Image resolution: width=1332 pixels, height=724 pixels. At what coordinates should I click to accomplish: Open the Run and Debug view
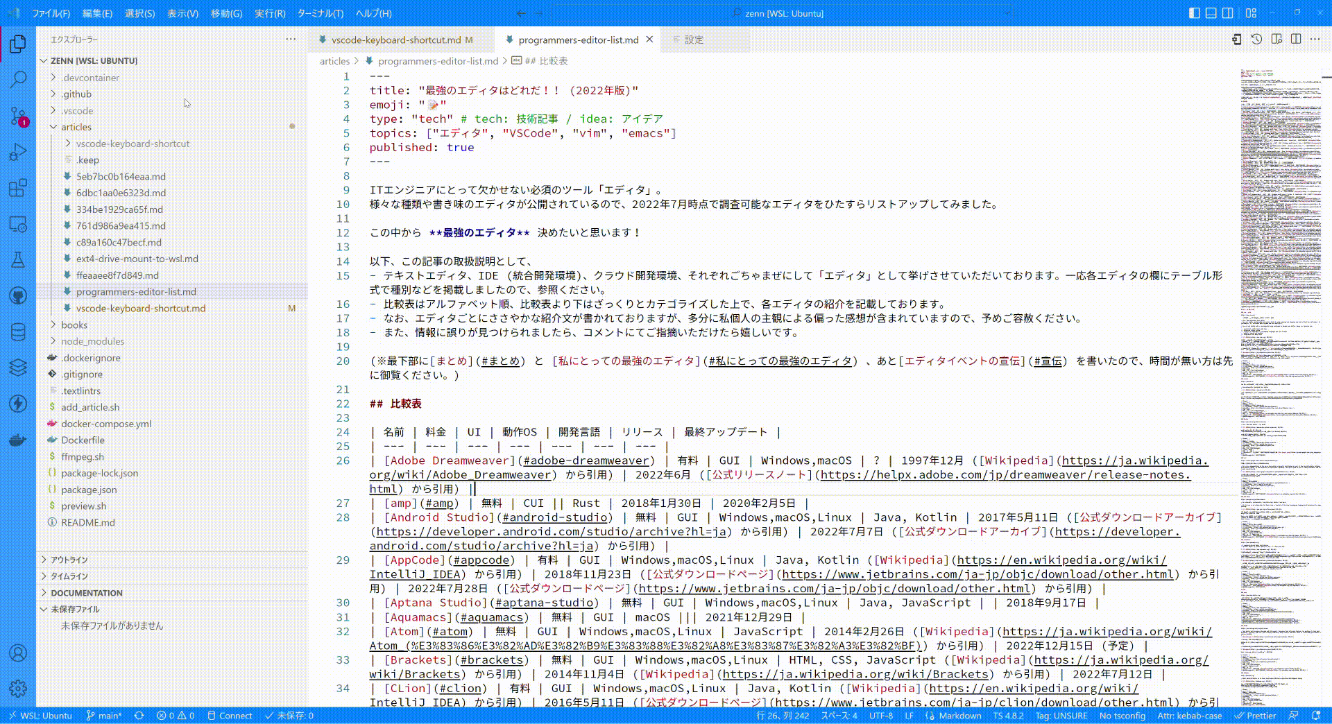[x=18, y=152]
